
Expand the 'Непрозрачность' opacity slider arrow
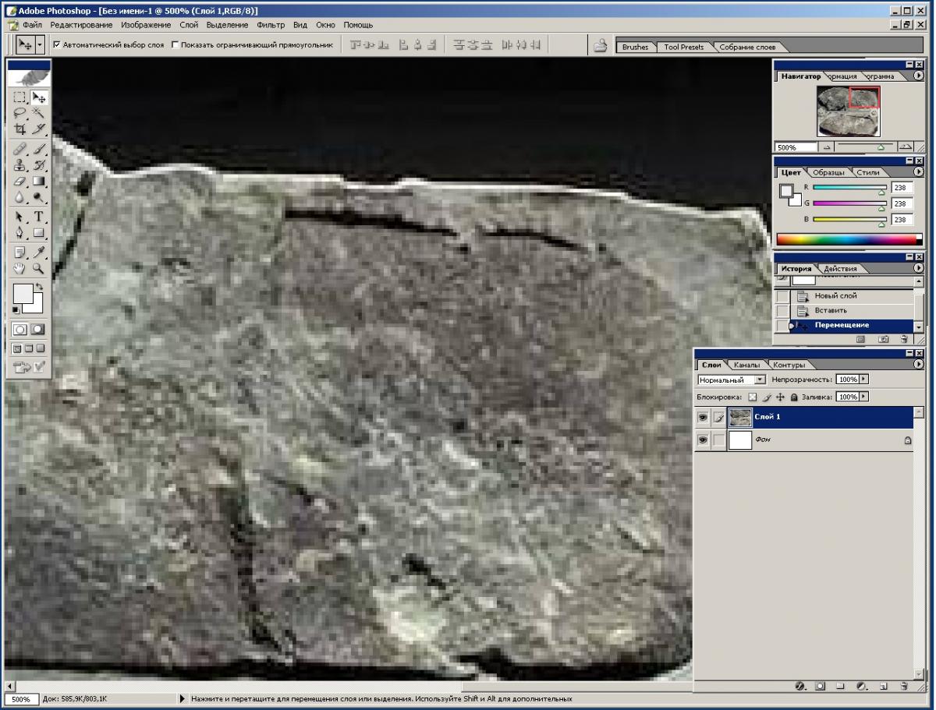click(x=864, y=380)
